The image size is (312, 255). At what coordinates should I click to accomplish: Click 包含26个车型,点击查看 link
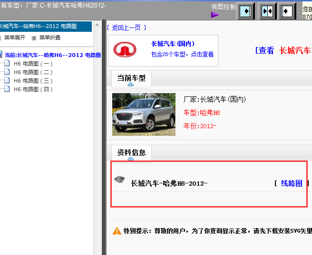point(182,54)
